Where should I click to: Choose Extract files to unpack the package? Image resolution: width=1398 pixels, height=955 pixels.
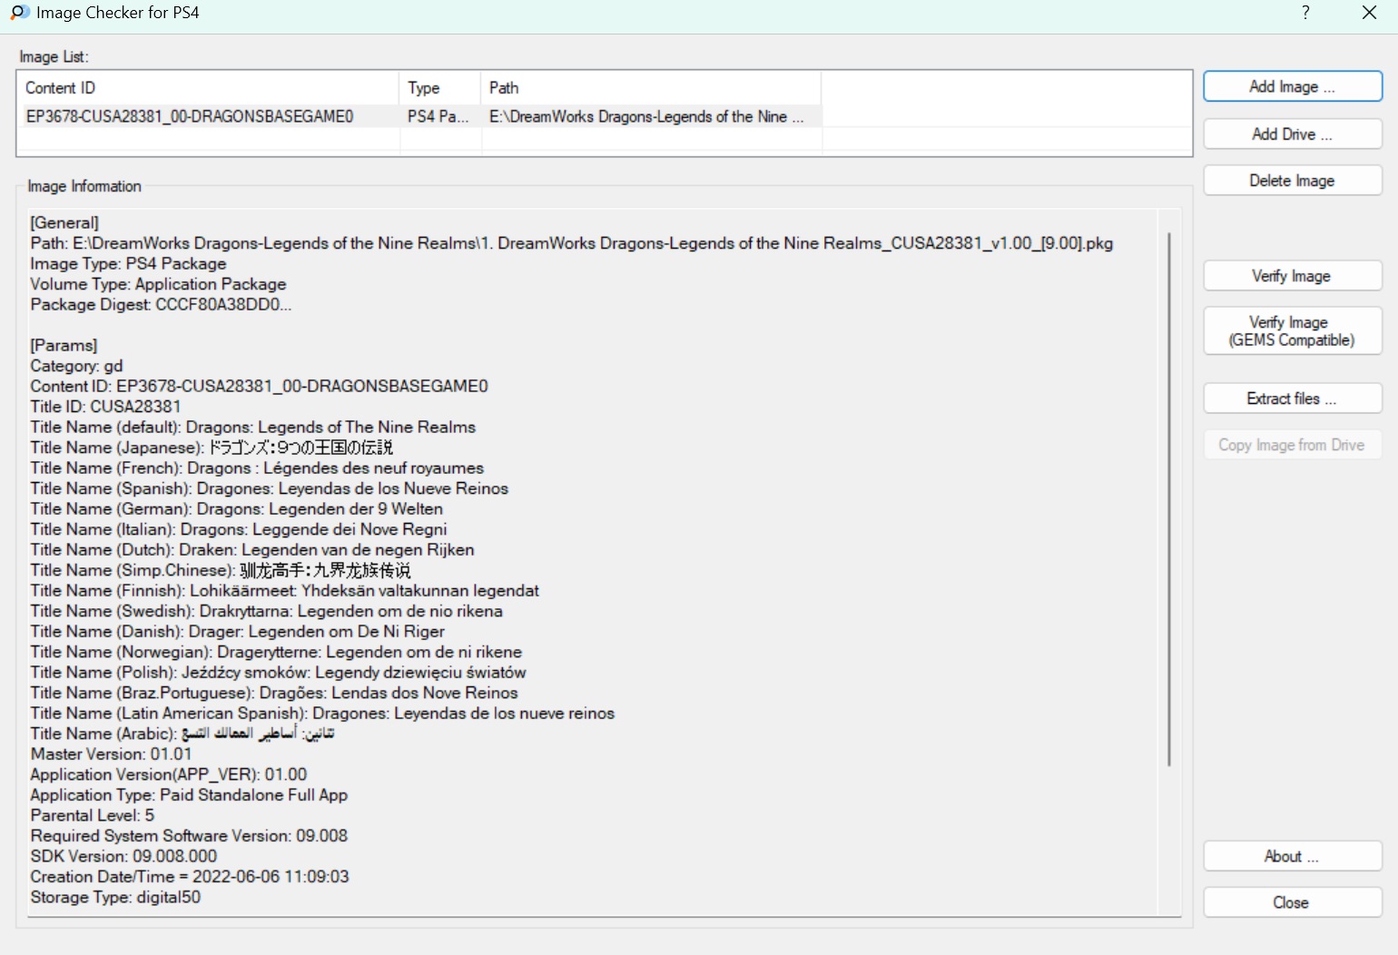click(x=1292, y=399)
